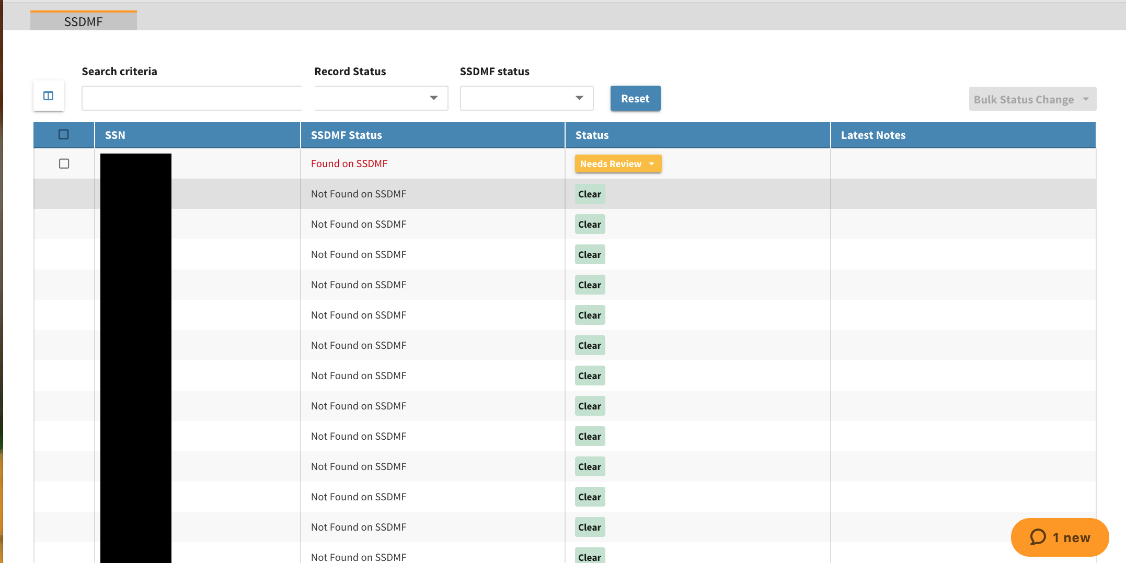The width and height of the screenshot is (1126, 563).
Task: Click the second Clear status badge
Action: click(590, 225)
